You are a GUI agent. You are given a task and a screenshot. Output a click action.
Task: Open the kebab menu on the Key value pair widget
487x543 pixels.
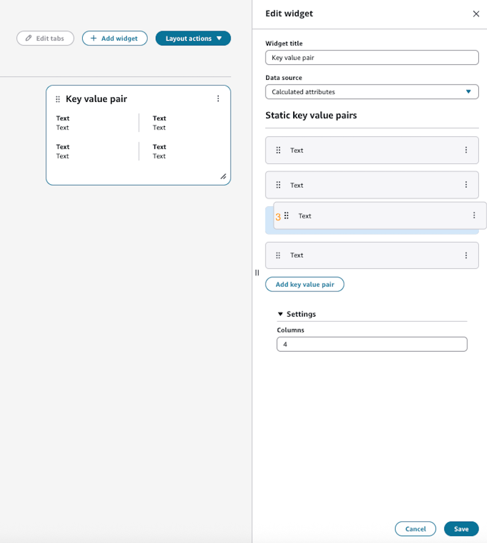218,99
